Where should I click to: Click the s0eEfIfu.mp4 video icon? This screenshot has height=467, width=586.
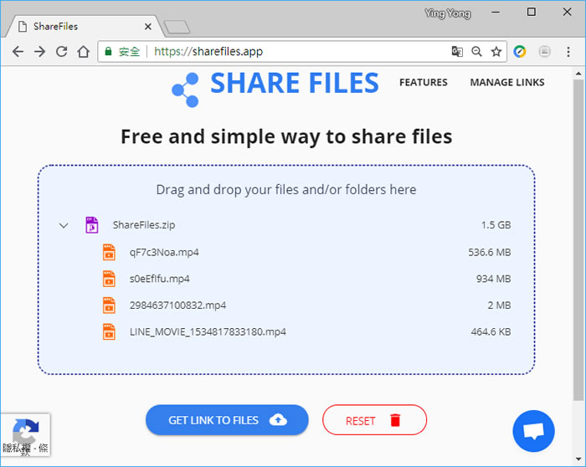[x=109, y=279]
